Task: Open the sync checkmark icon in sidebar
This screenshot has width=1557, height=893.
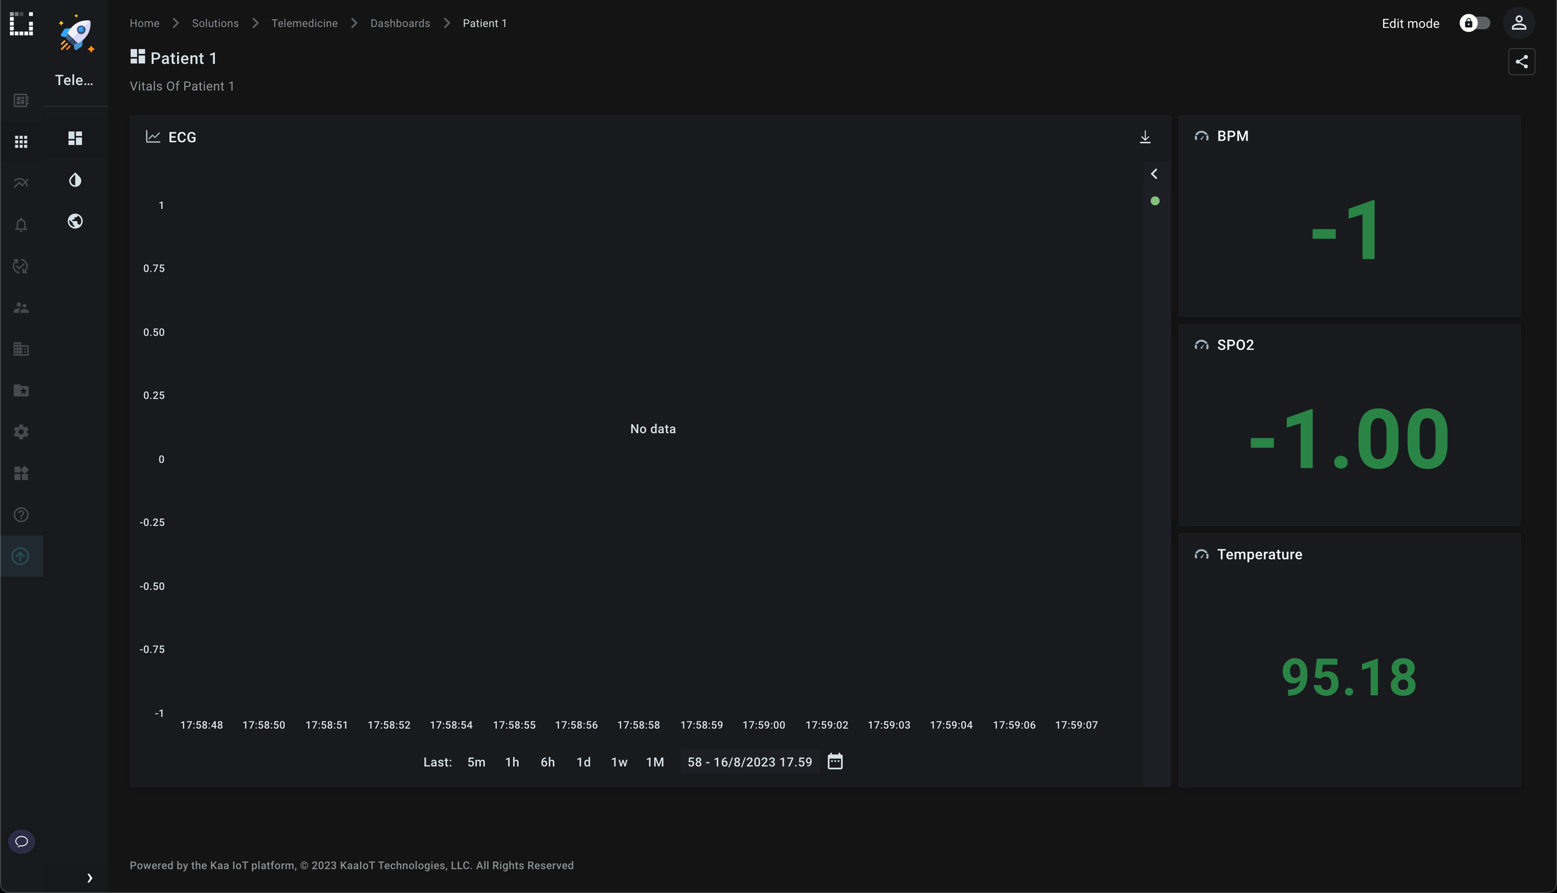Action: [x=21, y=266]
